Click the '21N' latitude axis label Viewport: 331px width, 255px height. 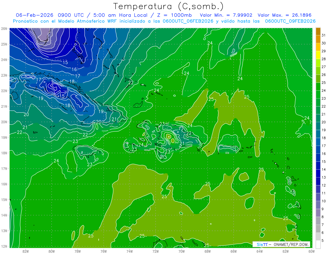click(x=4, y=106)
